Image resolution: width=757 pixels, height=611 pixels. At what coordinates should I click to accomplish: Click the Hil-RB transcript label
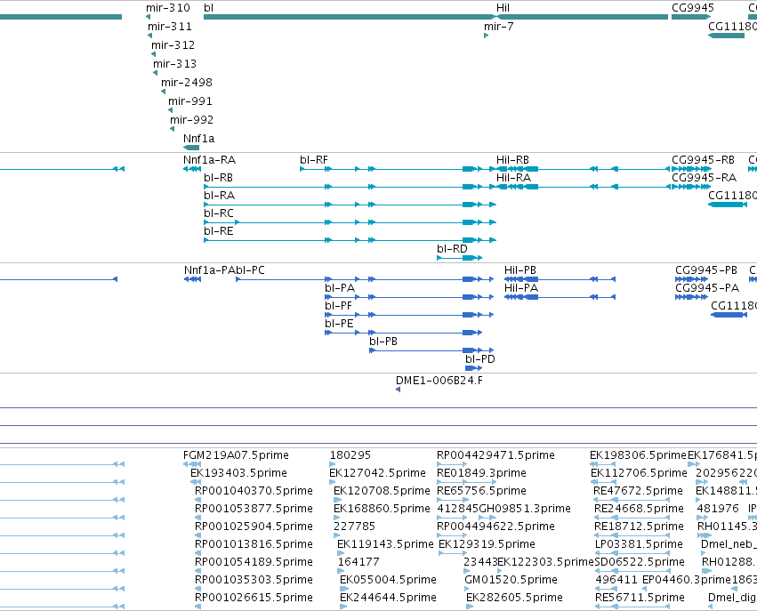pos(512,160)
